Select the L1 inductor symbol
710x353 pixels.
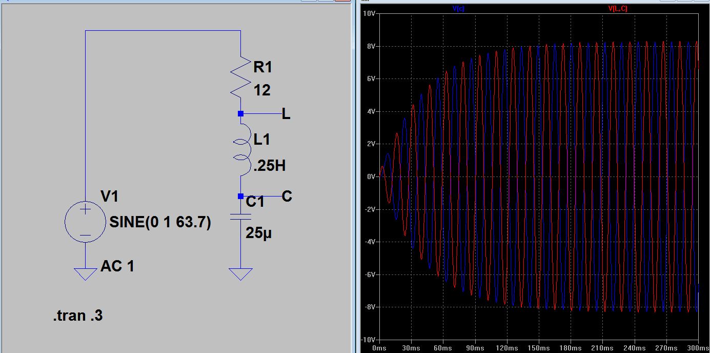pos(241,149)
